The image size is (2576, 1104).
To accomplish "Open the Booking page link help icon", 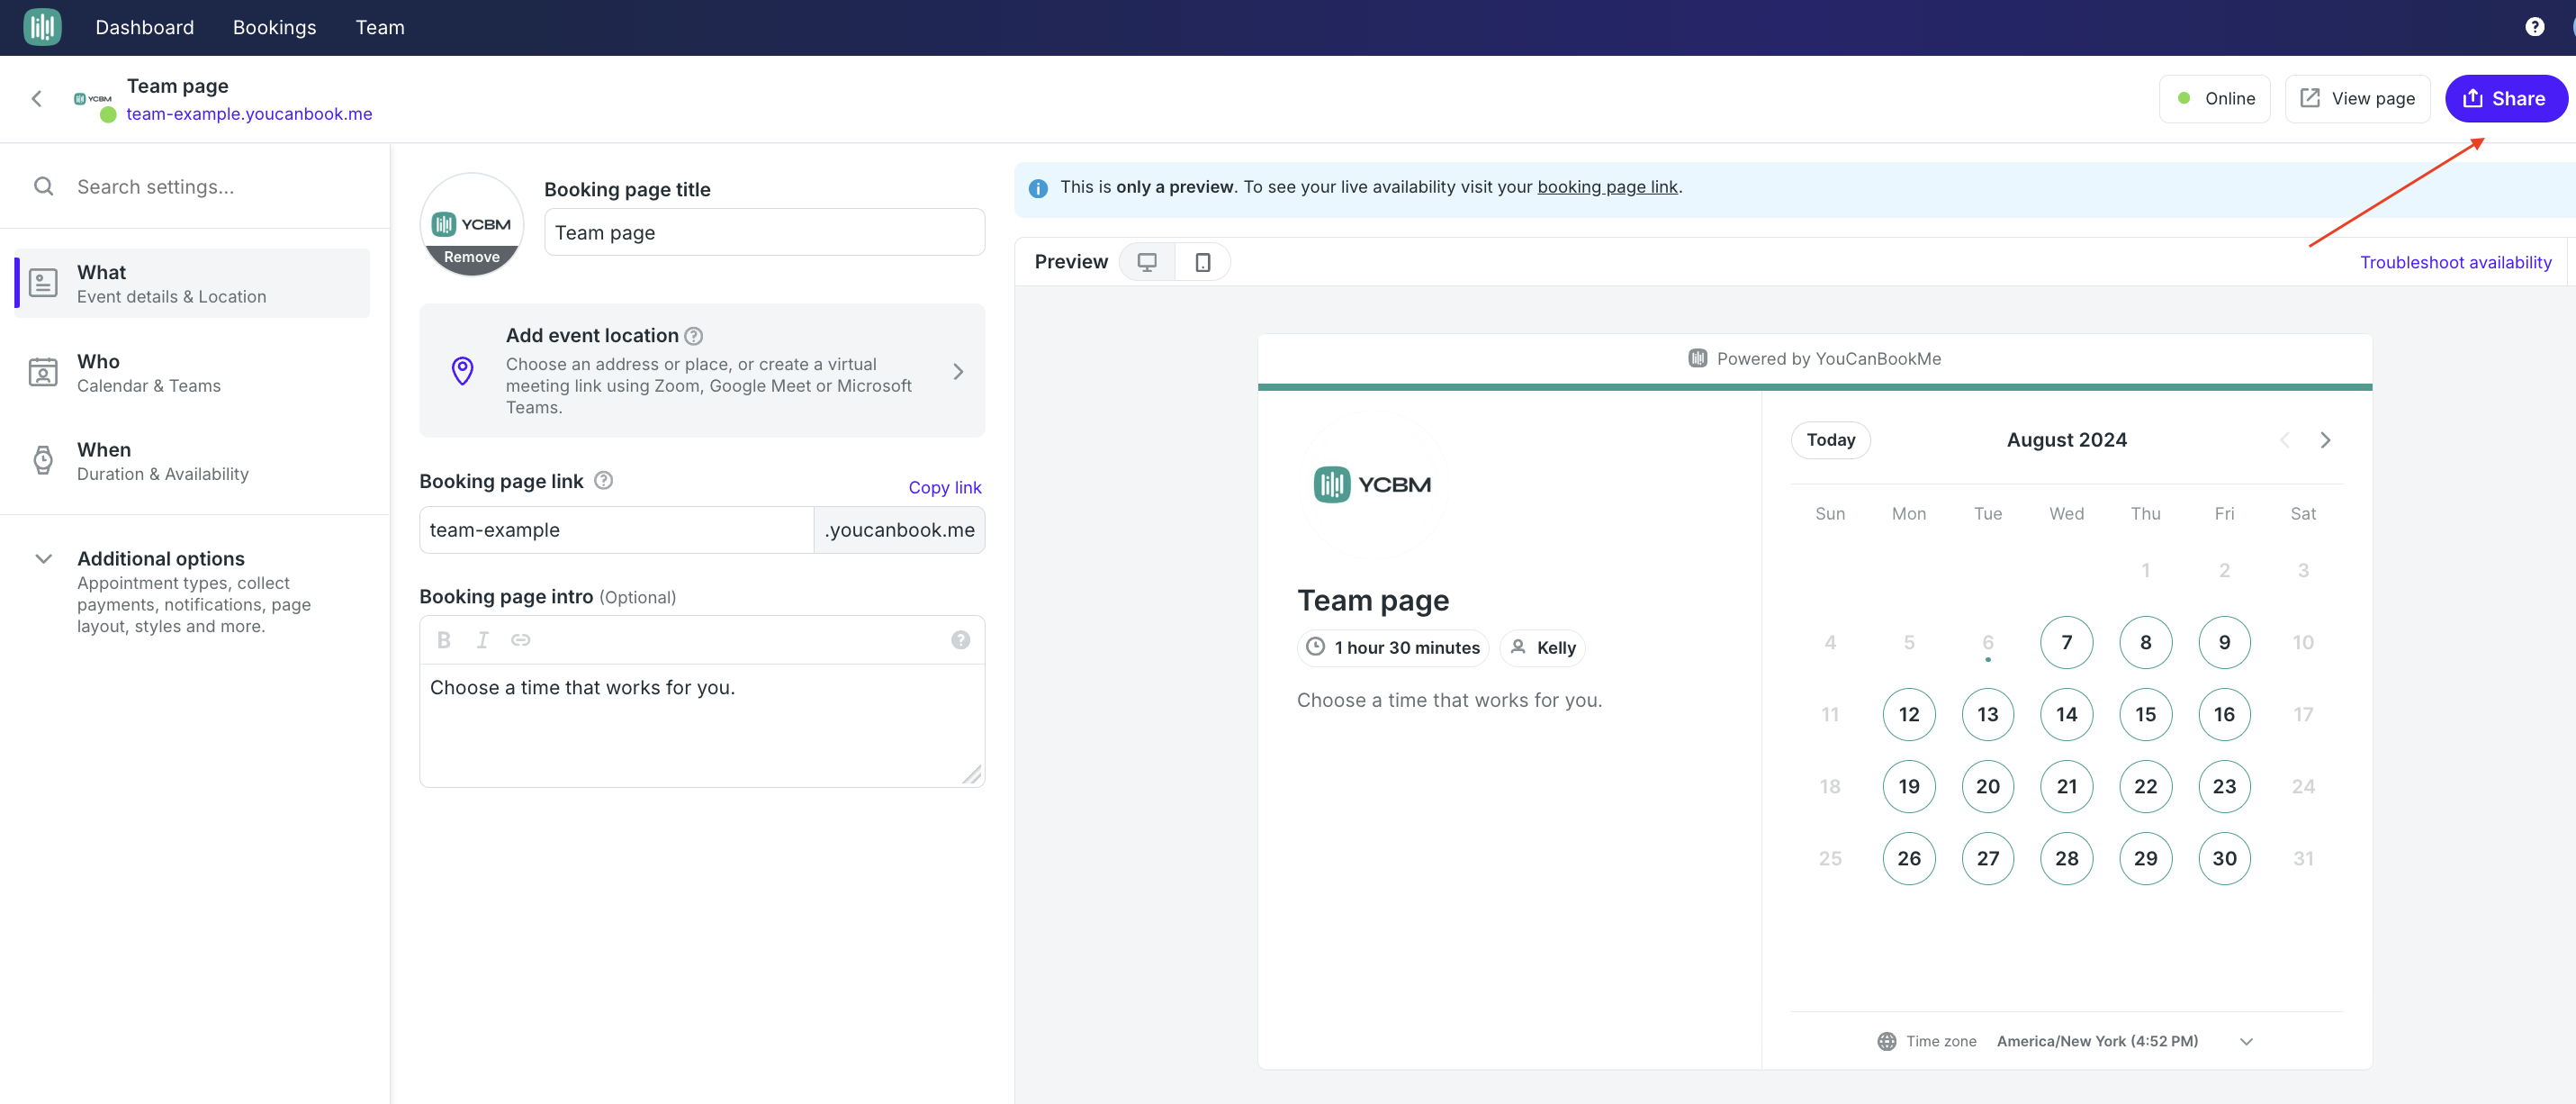I will (603, 481).
